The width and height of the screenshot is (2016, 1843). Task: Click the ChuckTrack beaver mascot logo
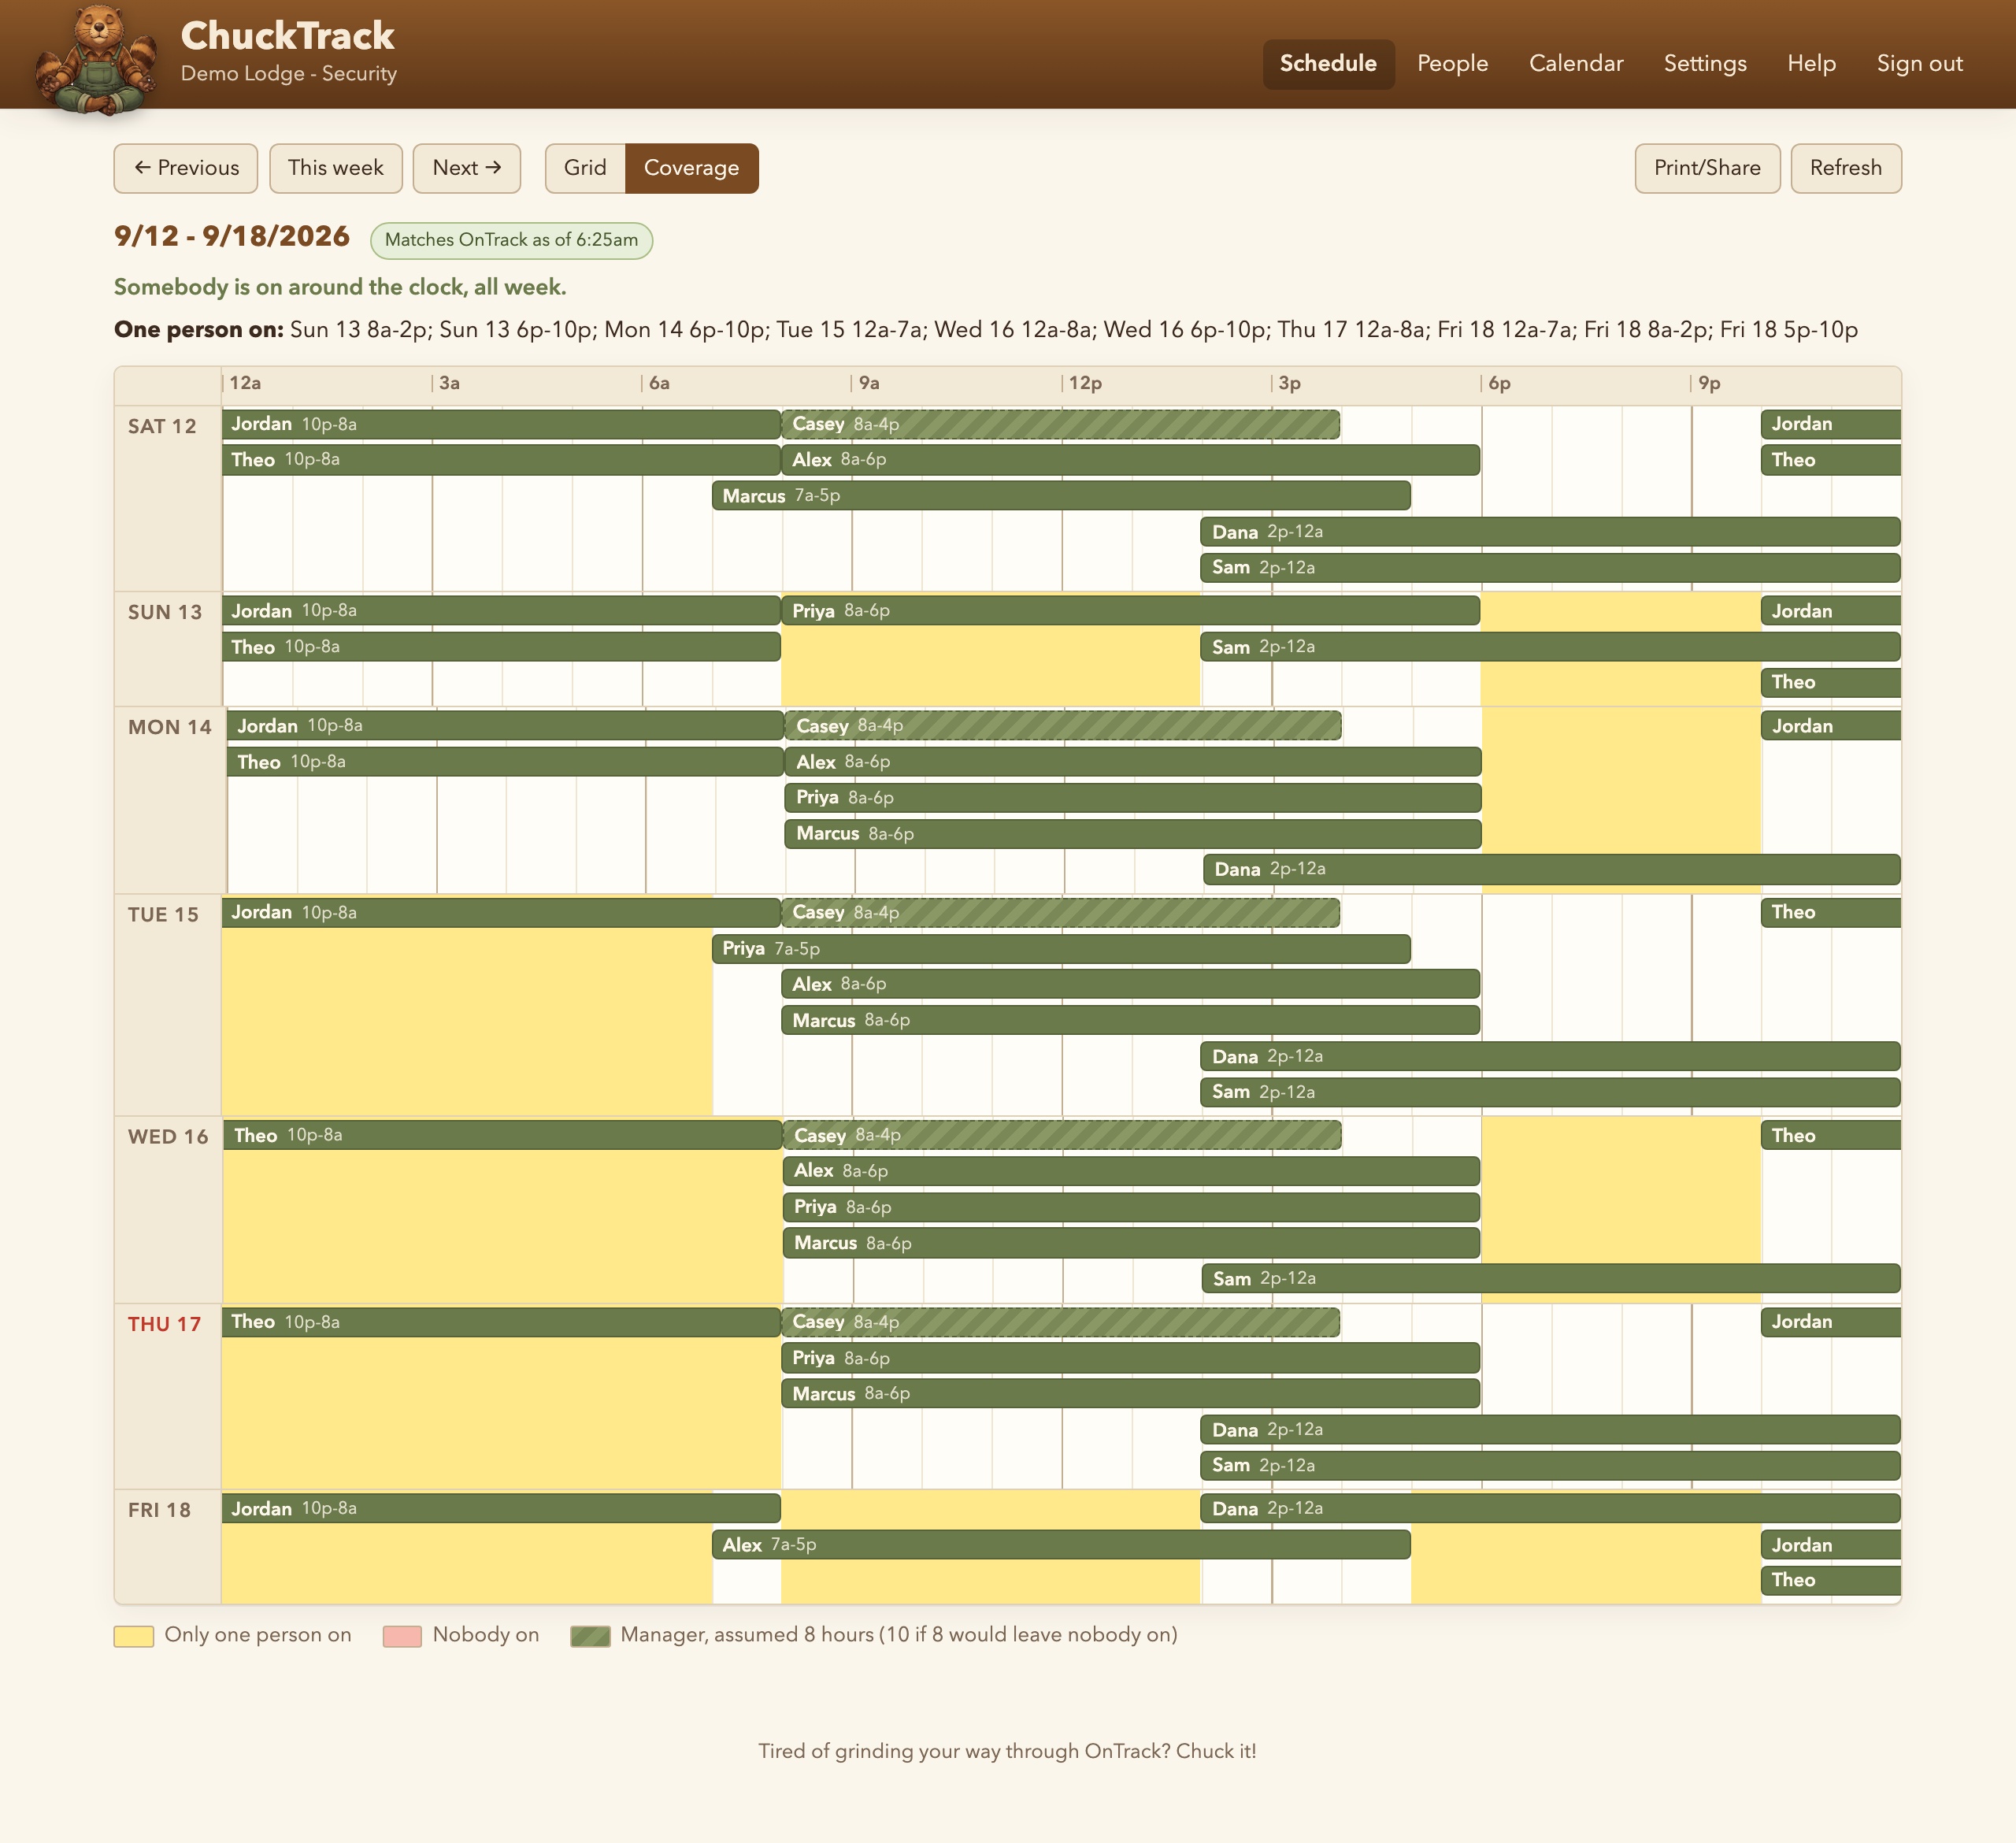click(x=96, y=62)
